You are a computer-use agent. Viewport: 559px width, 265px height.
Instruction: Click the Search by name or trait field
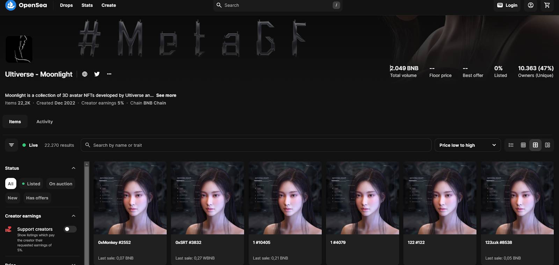click(256, 145)
